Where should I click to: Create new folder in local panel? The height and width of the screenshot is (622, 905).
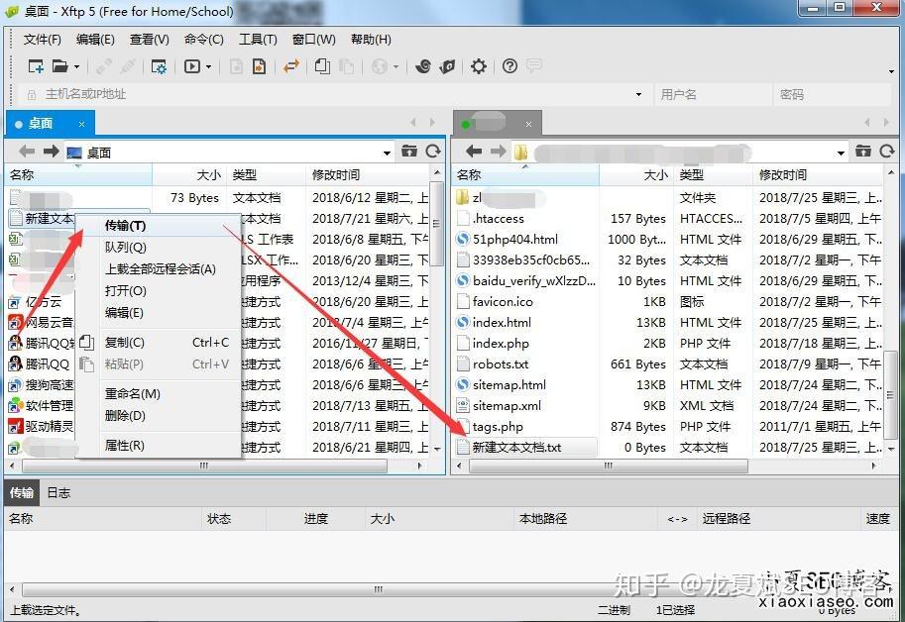coord(409,152)
